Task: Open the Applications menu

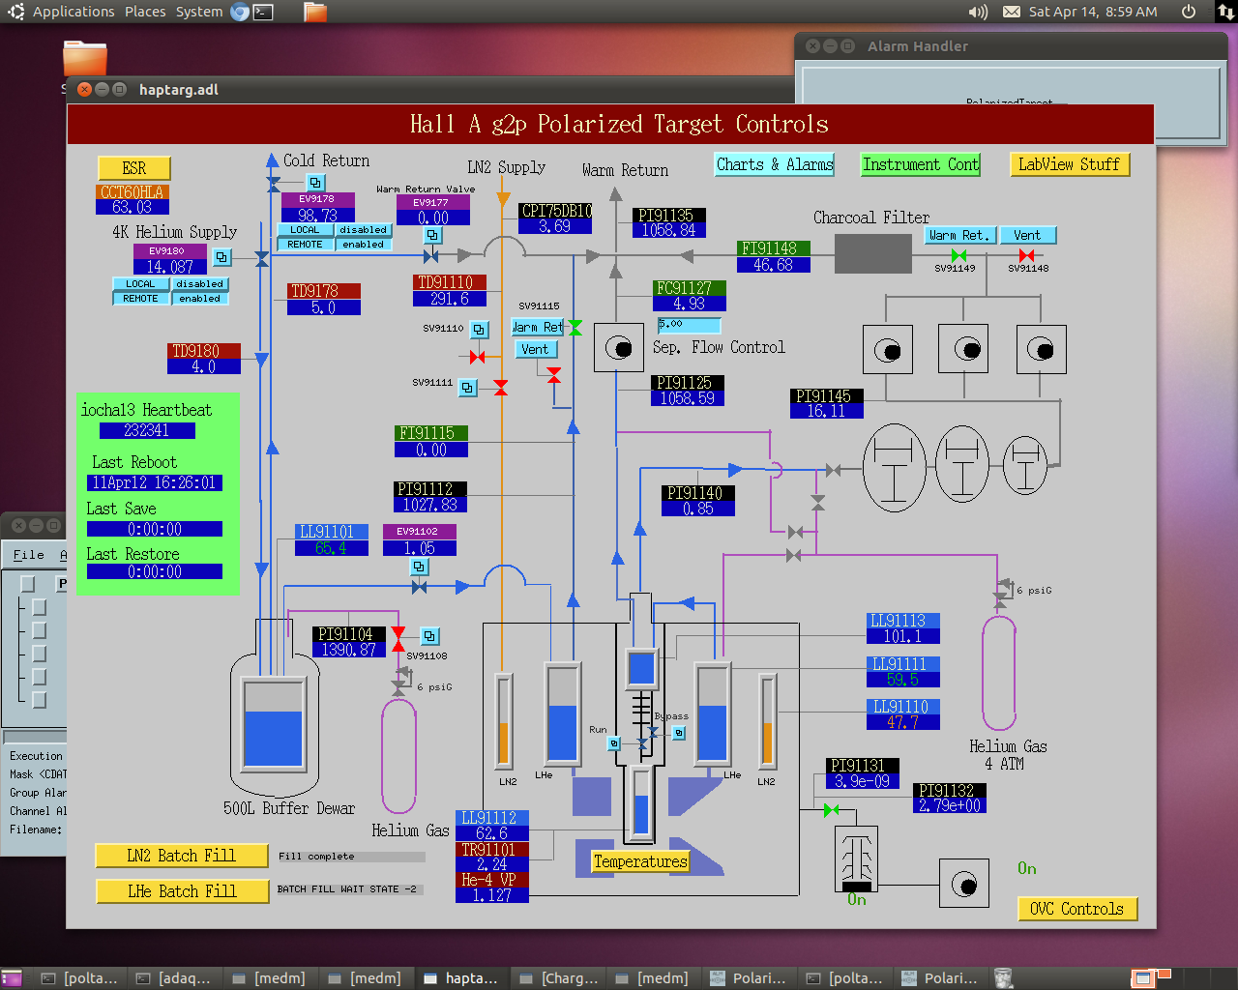Action: tap(74, 12)
